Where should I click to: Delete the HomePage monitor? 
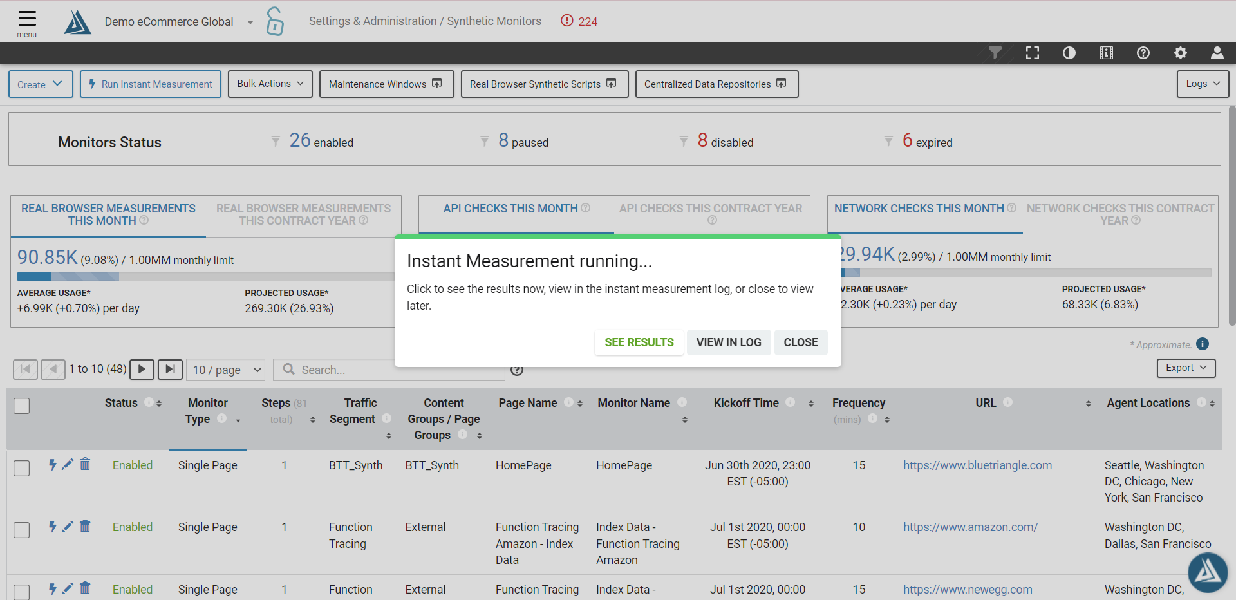85,464
